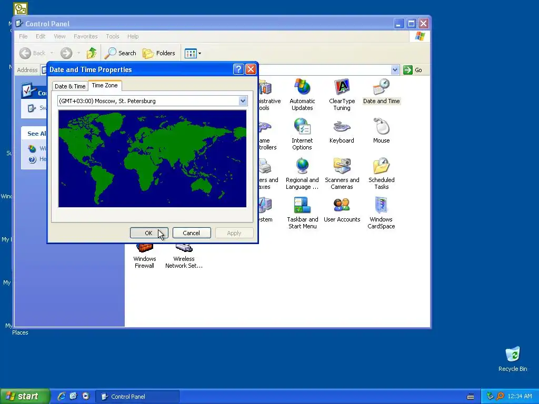Expand the time zone dropdown list

243,101
